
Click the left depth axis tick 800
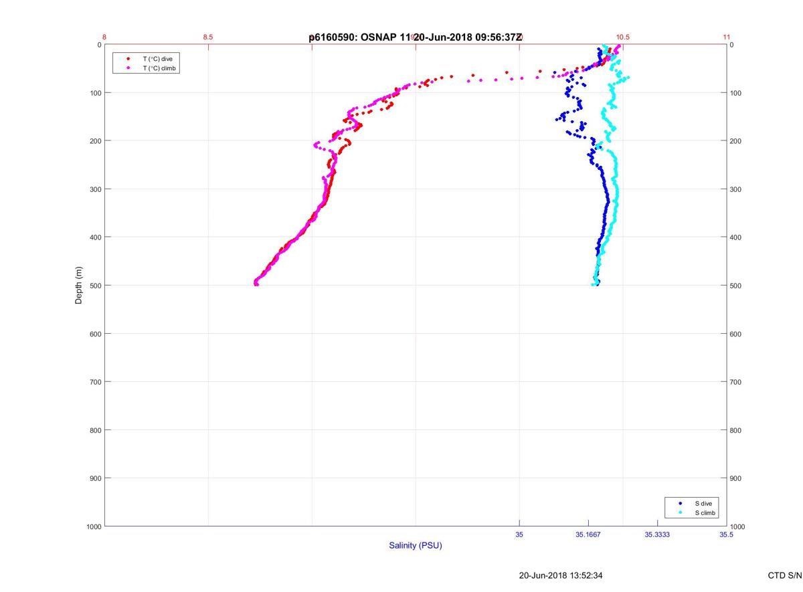(95, 430)
